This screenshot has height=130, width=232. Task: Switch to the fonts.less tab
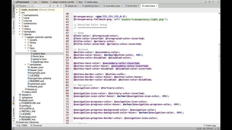click(132, 6)
